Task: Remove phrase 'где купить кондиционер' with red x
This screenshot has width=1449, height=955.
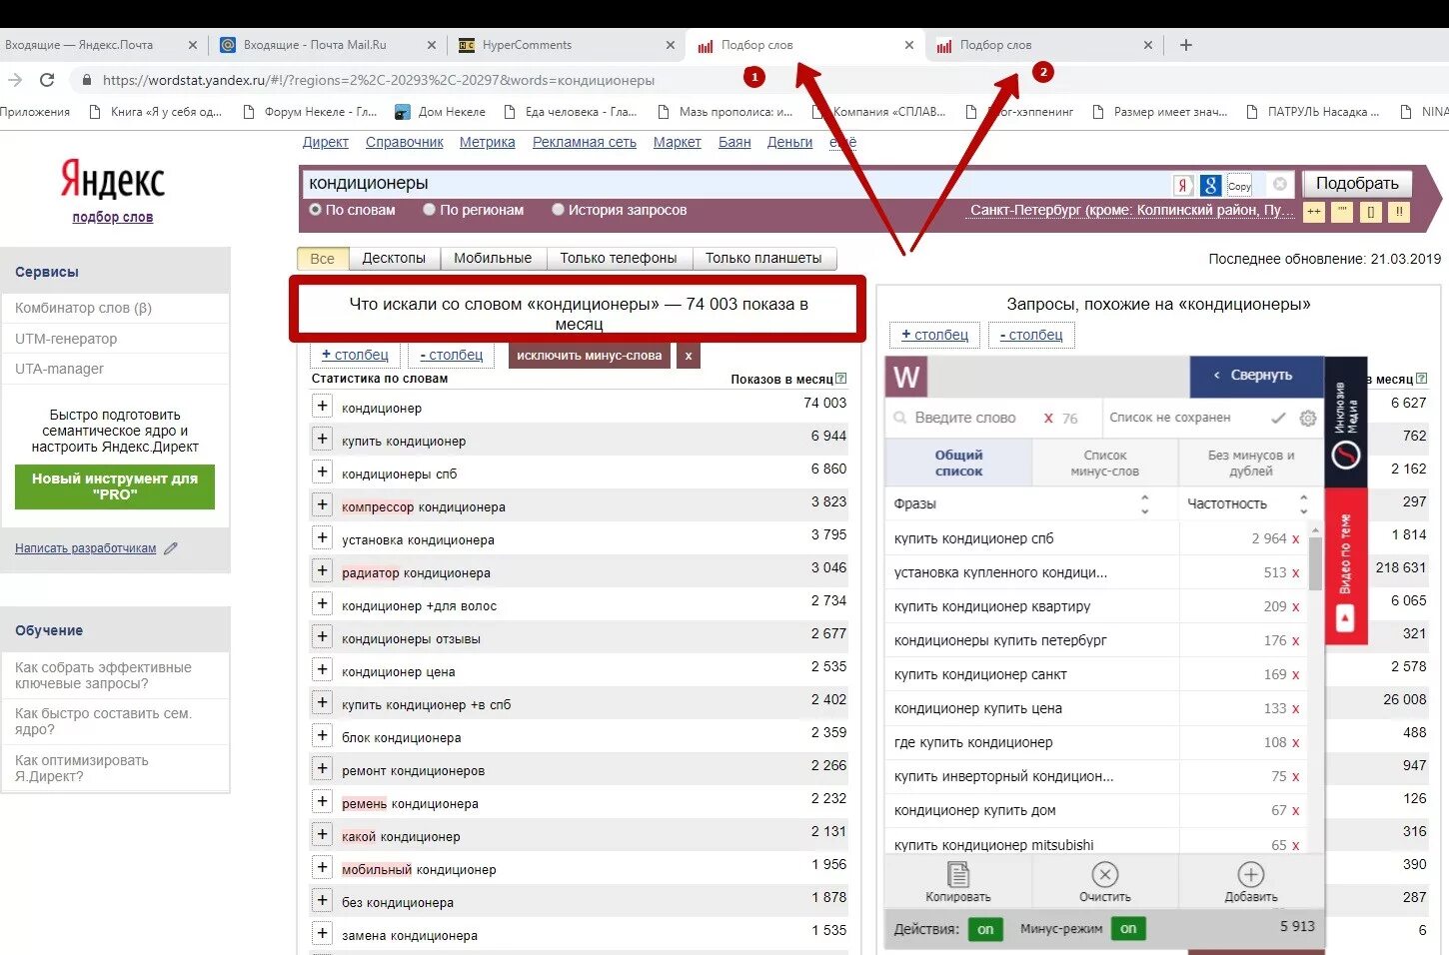Action: [x=1295, y=743]
